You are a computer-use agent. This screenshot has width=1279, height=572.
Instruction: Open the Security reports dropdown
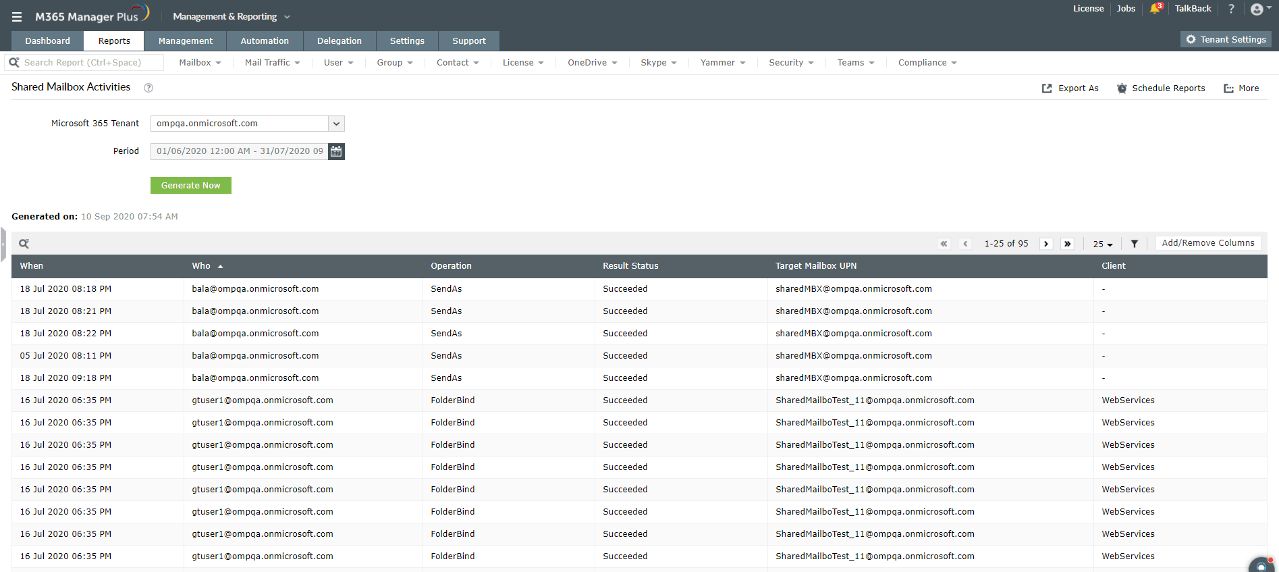[791, 63]
